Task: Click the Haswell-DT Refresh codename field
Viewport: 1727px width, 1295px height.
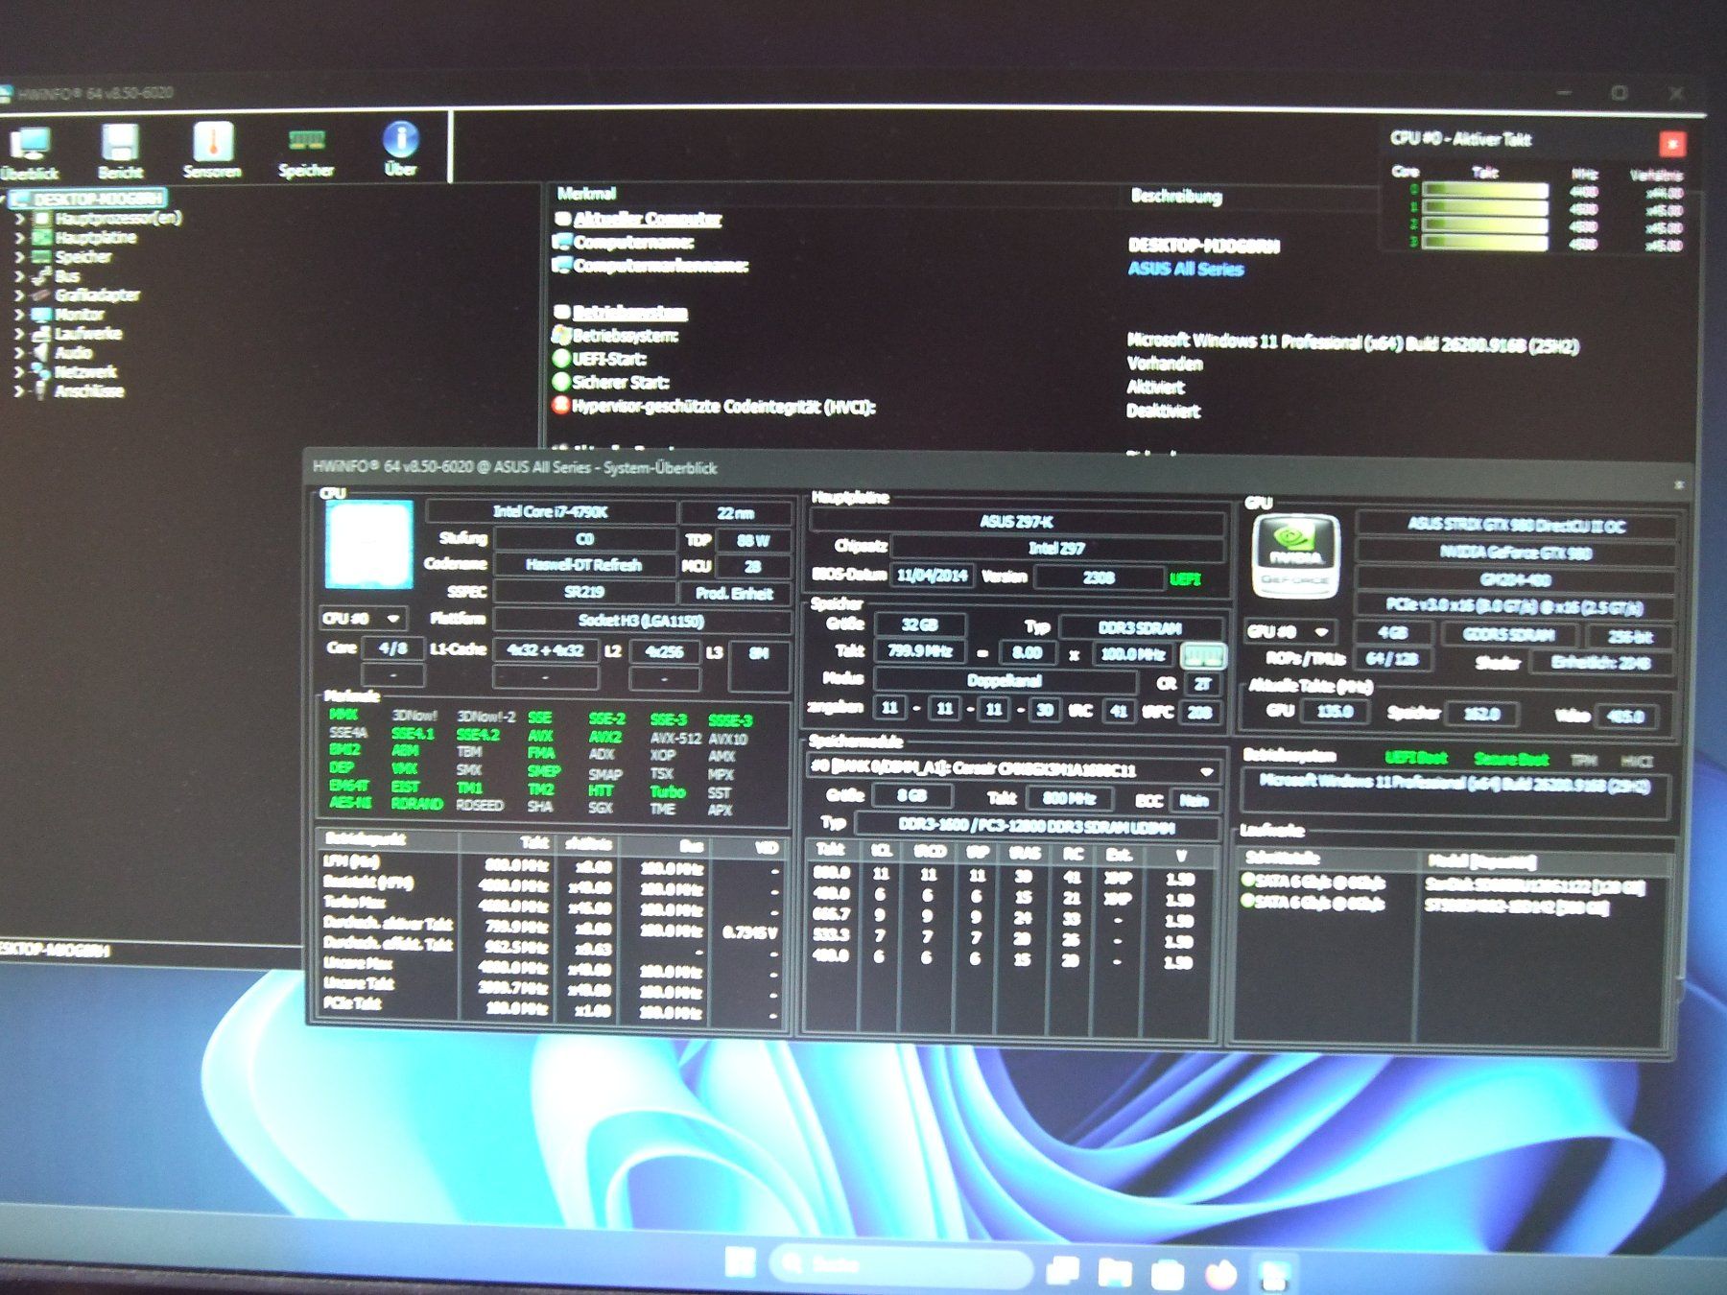Action: pos(583,565)
